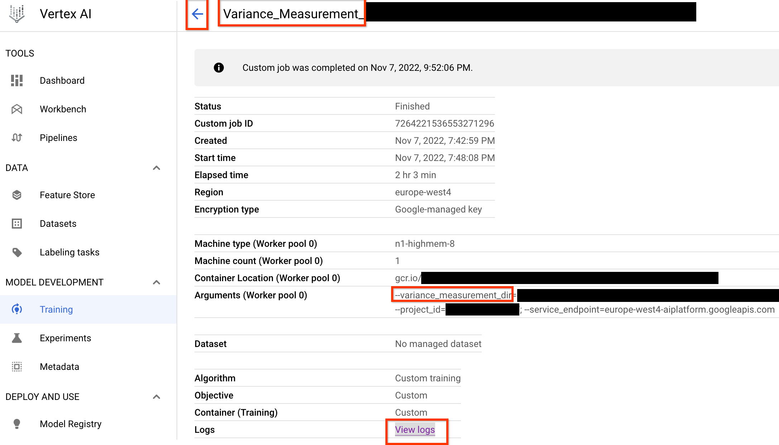Click the Training menu item
The width and height of the screenshot is (779, 445).
click(57, 309)
